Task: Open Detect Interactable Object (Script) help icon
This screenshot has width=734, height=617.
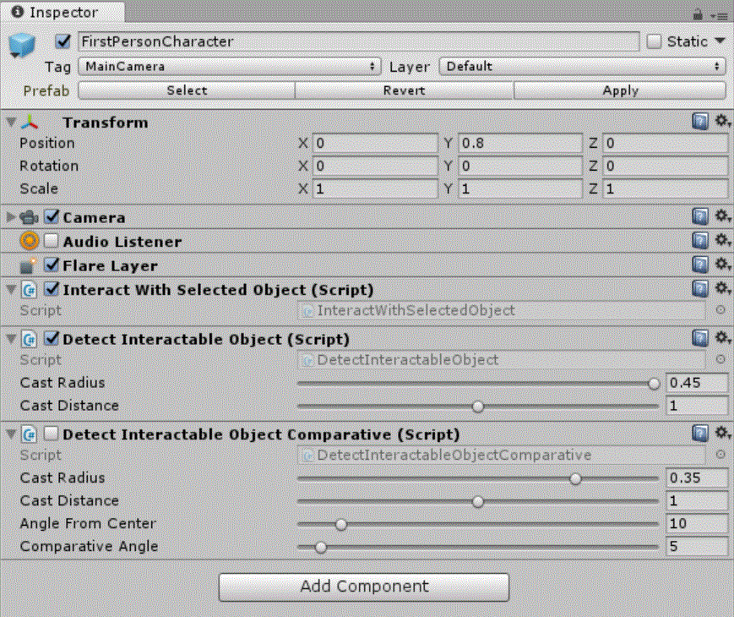Action: 700,338
